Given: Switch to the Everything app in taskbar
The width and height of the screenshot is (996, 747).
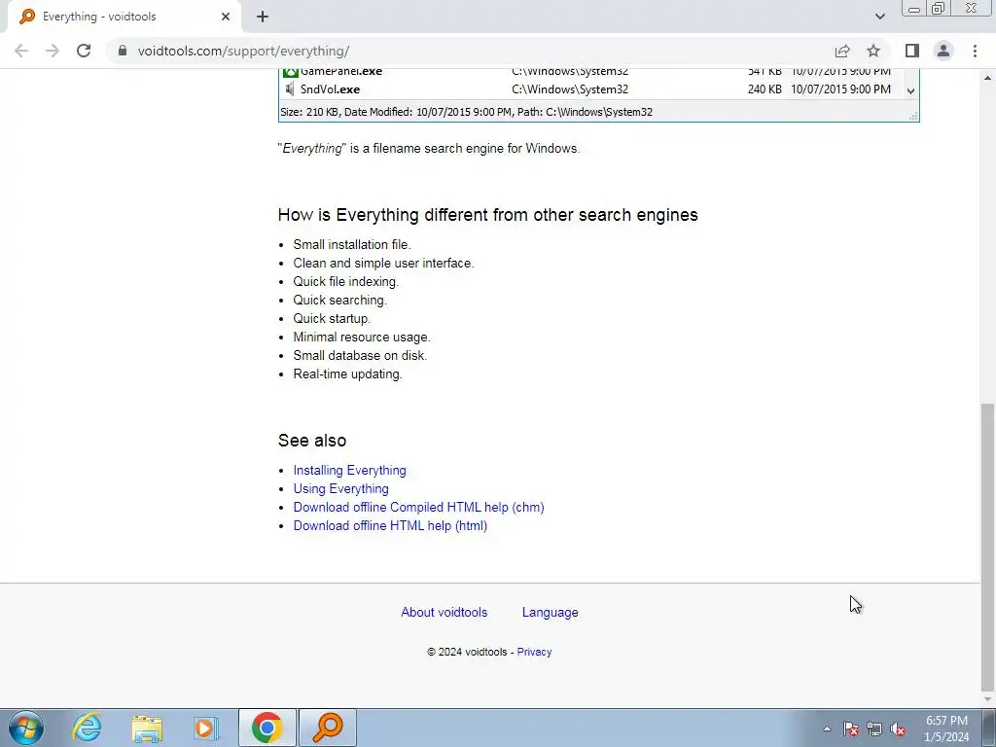Looking at the screenshot, I should click(x=328, y=728).
